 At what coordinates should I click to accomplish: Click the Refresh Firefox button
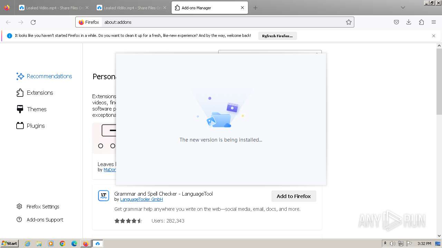click(277, 36)
